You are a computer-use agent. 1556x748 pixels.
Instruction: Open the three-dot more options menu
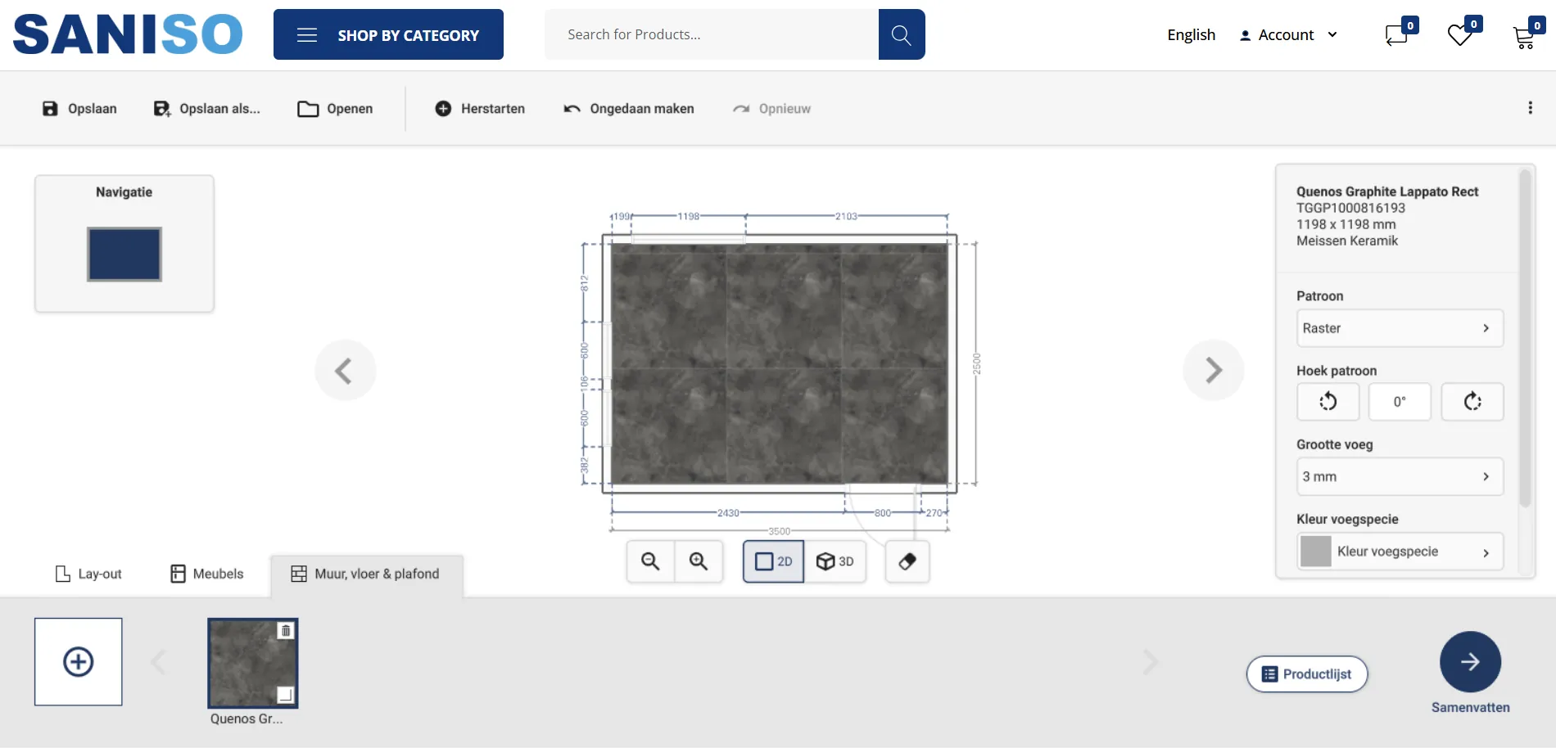point(1530,108)
